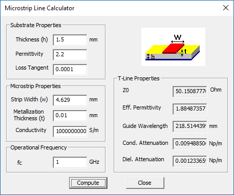Click the fc frequency input field

pos(70,162)
